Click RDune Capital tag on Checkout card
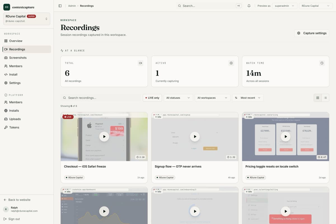 click(74, 178)
